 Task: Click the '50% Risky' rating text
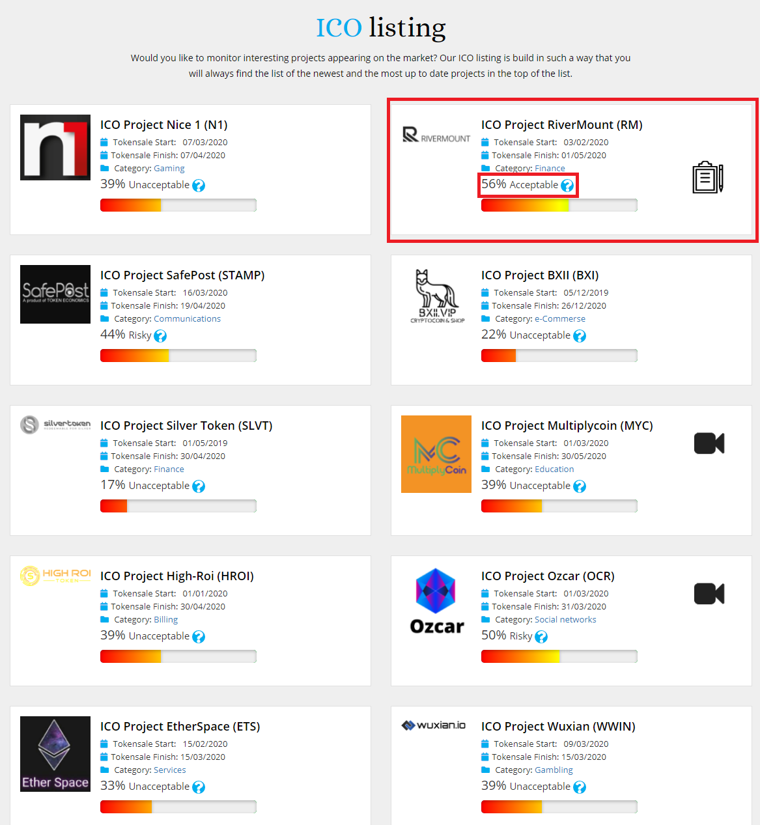[x=507, y=636]
